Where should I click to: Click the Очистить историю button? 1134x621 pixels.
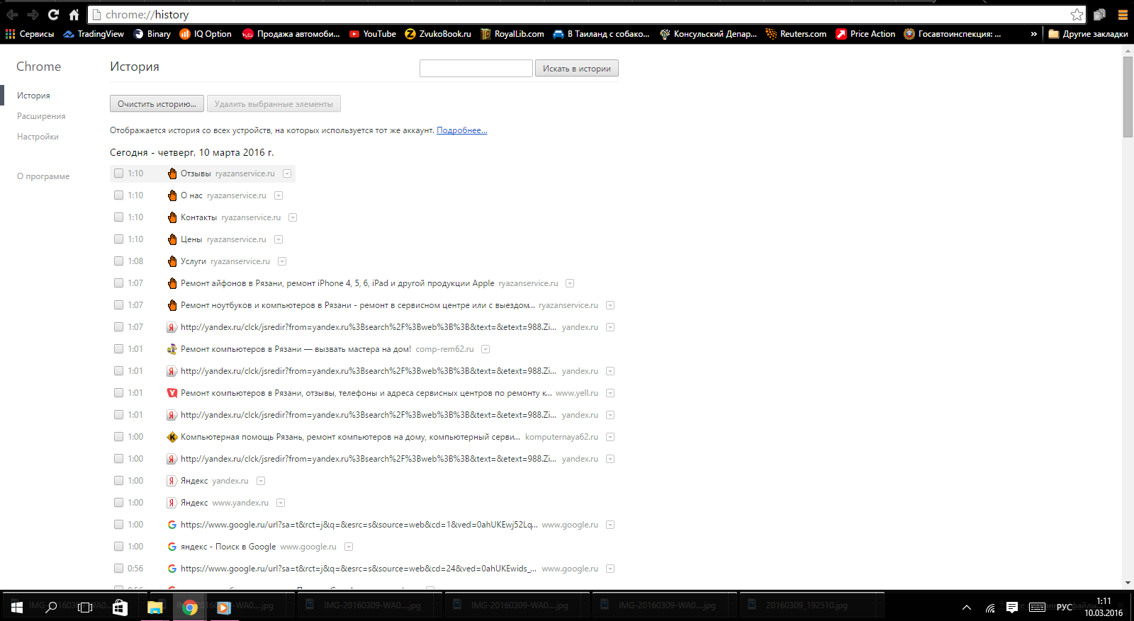click(157, 104)
